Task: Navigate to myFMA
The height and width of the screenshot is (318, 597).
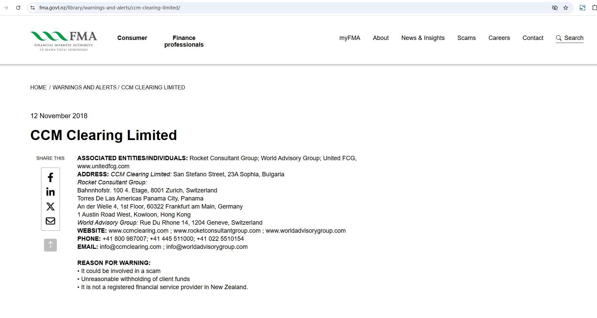Action: pos(350,38)
